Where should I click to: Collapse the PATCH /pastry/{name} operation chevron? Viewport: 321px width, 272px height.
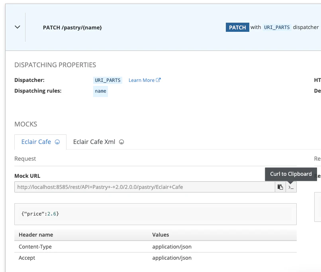(17, 27)
